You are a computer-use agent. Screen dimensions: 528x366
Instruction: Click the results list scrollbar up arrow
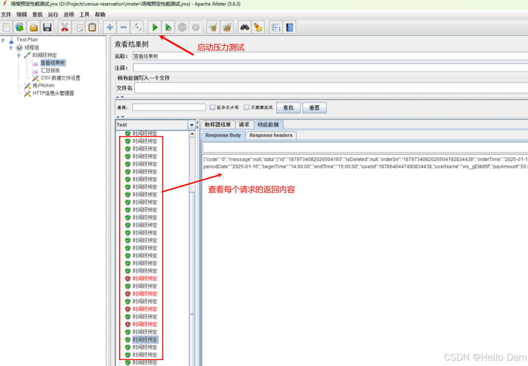click(x=192, y=134)
